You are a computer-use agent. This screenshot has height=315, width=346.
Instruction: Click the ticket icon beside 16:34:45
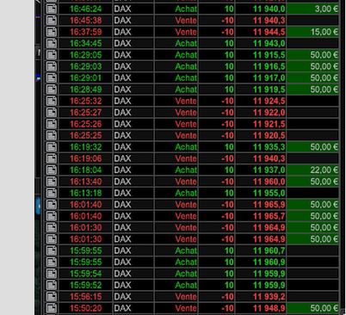click(x=52, y=43)
